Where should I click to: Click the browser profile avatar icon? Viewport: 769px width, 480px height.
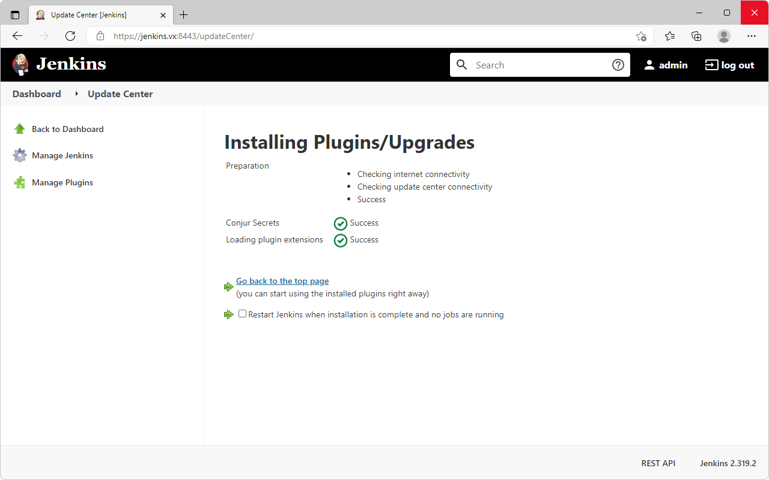[724, 36]
